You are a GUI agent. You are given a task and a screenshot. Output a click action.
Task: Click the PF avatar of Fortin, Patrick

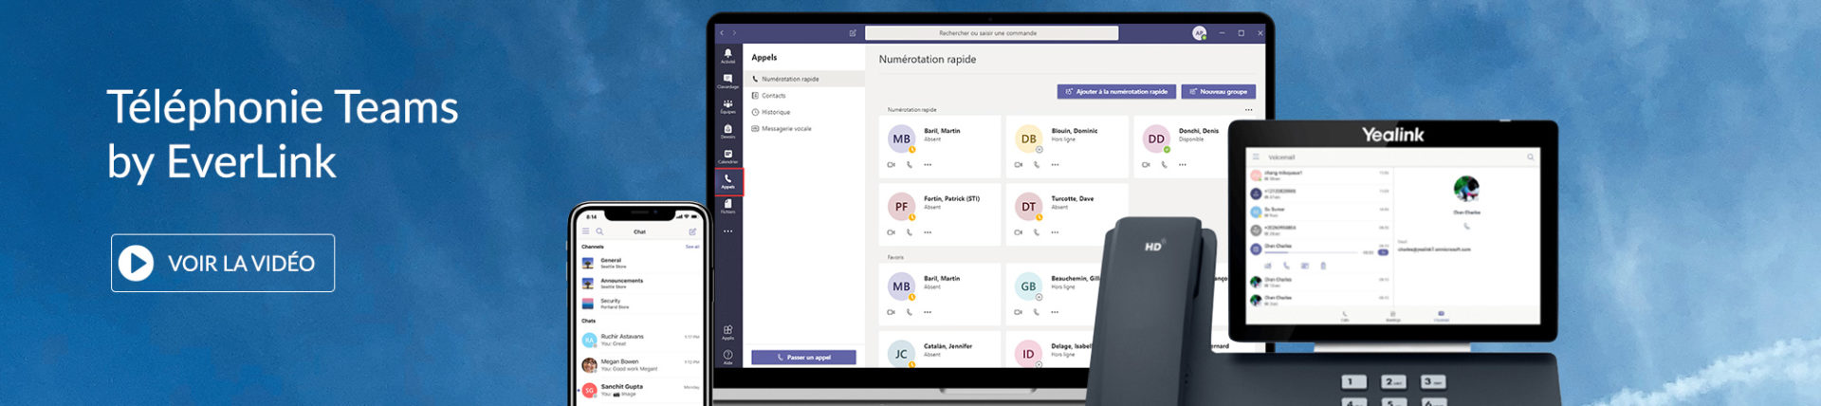(901, 206)
